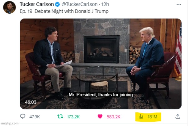Click the highlighted 181M views count
This screenshot has height=126, width=191.
point(152,117)
